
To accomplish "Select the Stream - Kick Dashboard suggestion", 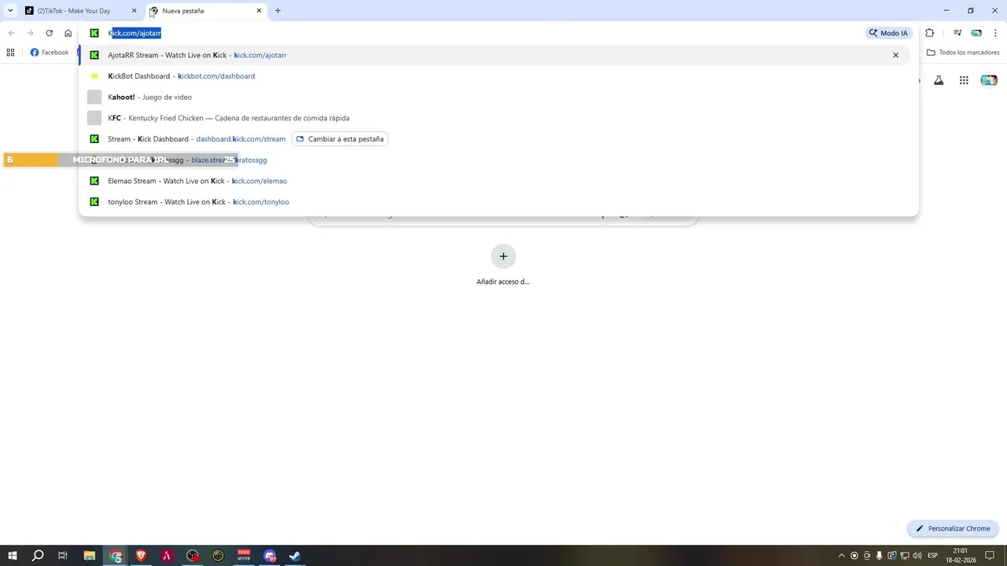I will point(496,139).
